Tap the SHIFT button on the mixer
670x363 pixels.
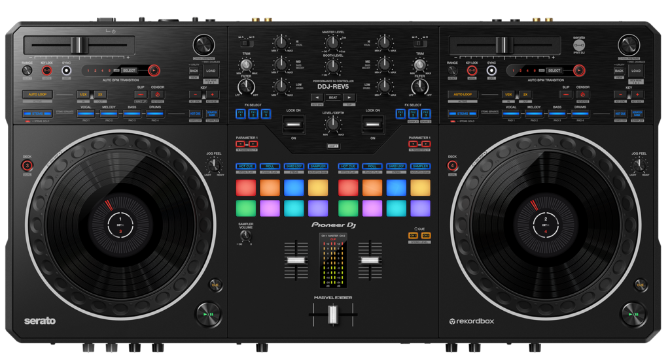coord(333,146)
